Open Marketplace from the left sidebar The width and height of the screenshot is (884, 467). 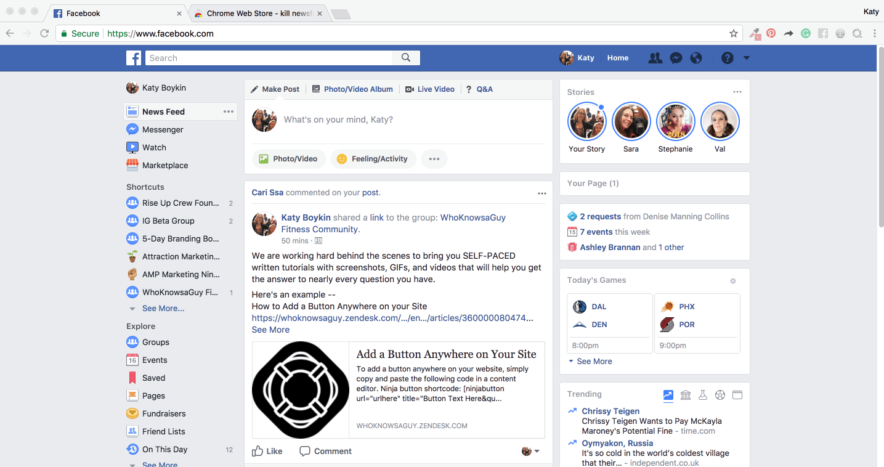(164, 165)
